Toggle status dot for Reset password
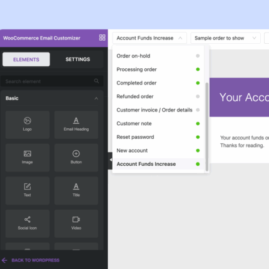 [x=198, y=137]
